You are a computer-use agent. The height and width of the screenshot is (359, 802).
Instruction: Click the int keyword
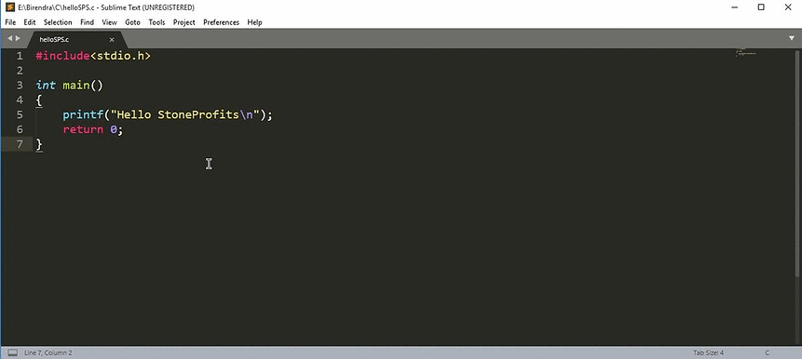46,86
